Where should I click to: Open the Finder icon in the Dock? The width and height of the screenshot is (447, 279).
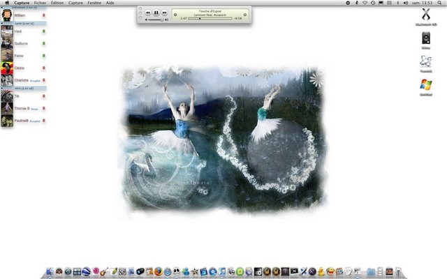[x=50, y=271]
